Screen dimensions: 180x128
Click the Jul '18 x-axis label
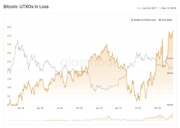click(x=59, y=108)
